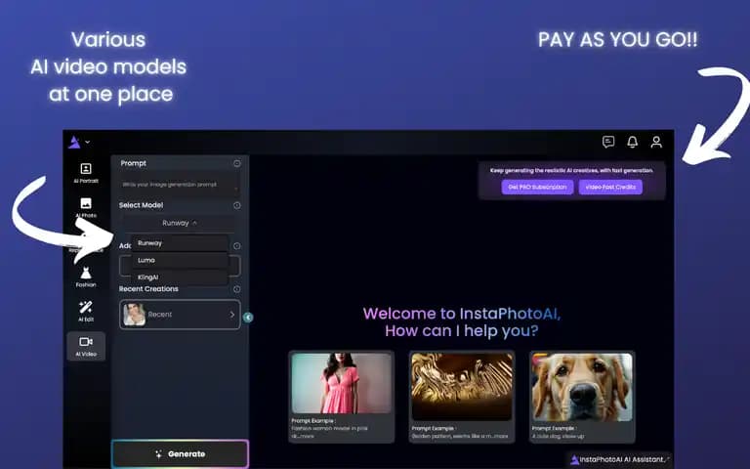Select the cute dog prompt example
750x469 pixels.
pos(582,397)
